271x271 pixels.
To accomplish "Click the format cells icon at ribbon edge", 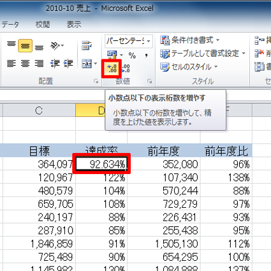I will [x=260, y=67].
